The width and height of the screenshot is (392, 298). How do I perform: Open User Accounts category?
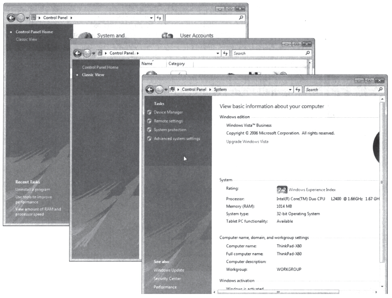197,36
